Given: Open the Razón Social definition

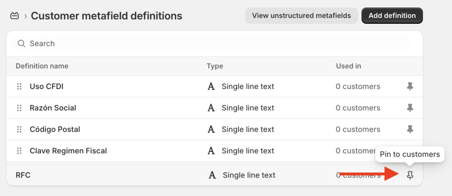Looking at the screenshot, I should [x=53, y=108].
